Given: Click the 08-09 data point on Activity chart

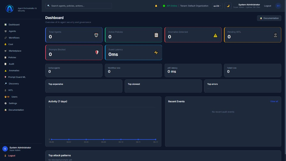Looking at the screenshot, I should 103,139.
